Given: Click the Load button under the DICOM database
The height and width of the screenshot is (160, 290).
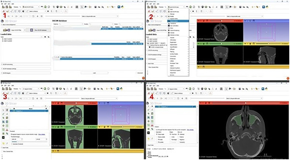Looking at the screenshot, I should [x=94, y=73].
